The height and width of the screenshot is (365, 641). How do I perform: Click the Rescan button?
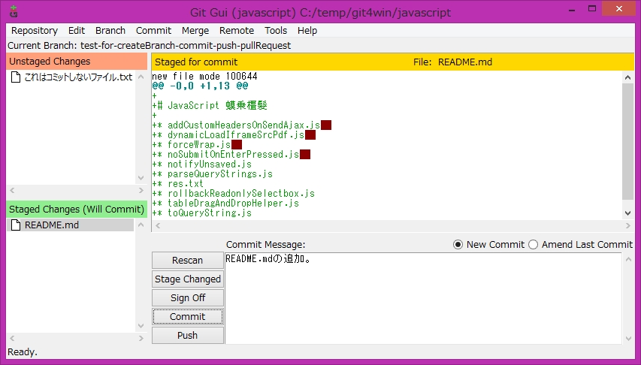click(x=188, y=261)
